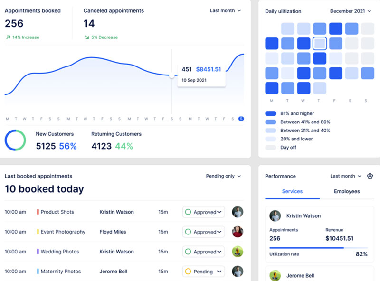The image size is (380, 281).
Task: Click customer name Jerome Bell in appointments list
Action: pos(113,272)
